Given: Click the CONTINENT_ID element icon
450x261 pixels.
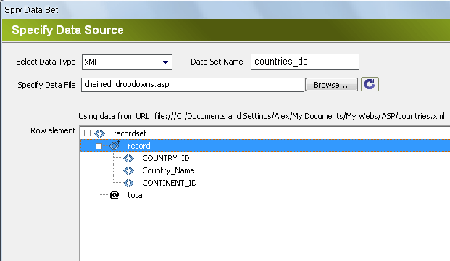Looking at the screenshot, I should 128,183.
